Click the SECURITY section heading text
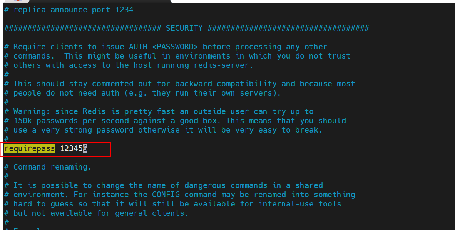The image size is (455, 230). [184, 28]
